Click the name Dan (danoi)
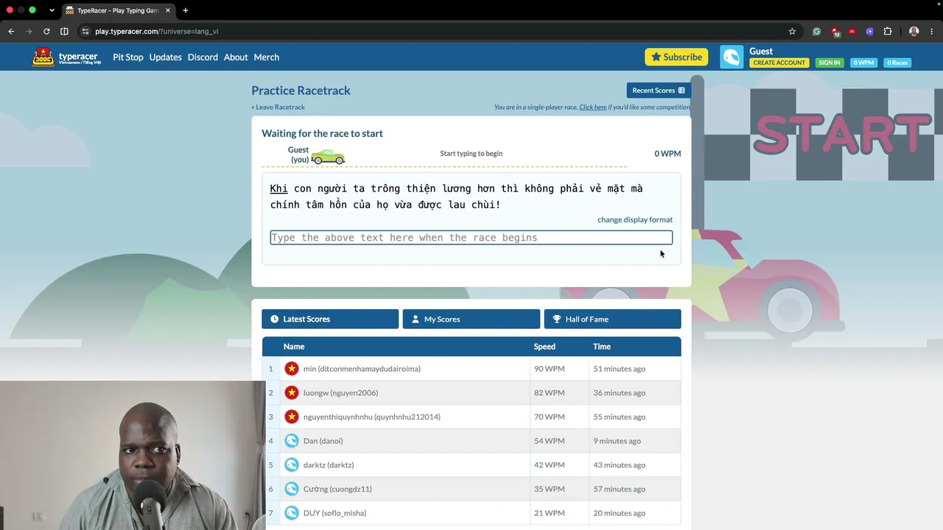This screenshot has height=530, width=943. [323, 441]
